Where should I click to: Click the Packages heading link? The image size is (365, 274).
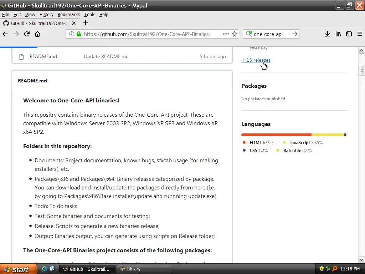point(254,86)
